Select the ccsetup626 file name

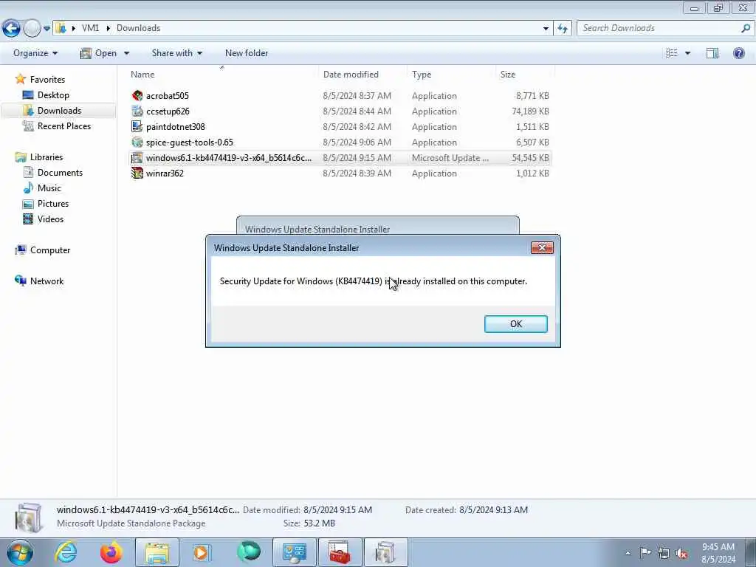tap(168, 111)
